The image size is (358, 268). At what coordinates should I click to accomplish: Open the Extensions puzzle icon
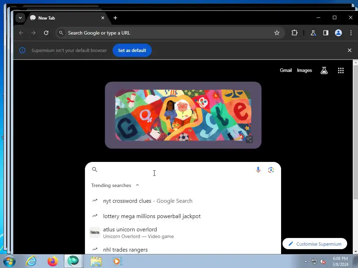click(x=294, y=33)
